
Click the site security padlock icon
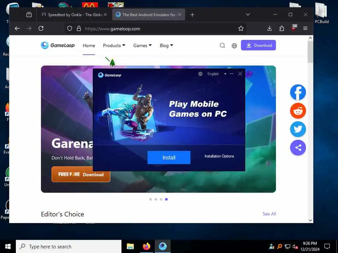(79, 28)
